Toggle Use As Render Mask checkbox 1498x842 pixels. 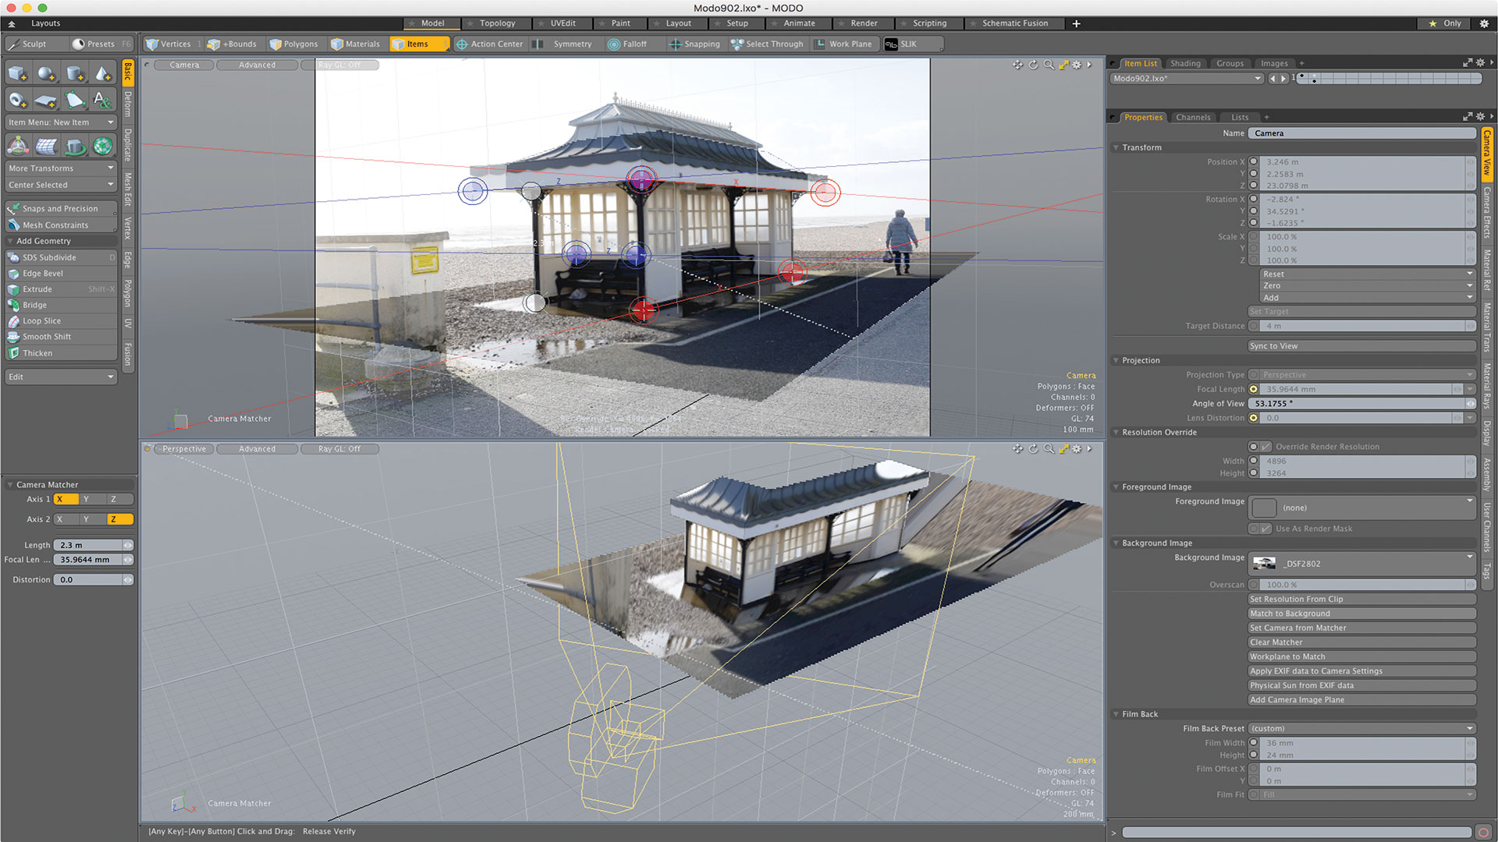coord(1265,529)
